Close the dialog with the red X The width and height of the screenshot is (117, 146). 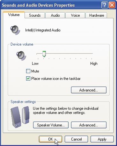pos(112,5)
